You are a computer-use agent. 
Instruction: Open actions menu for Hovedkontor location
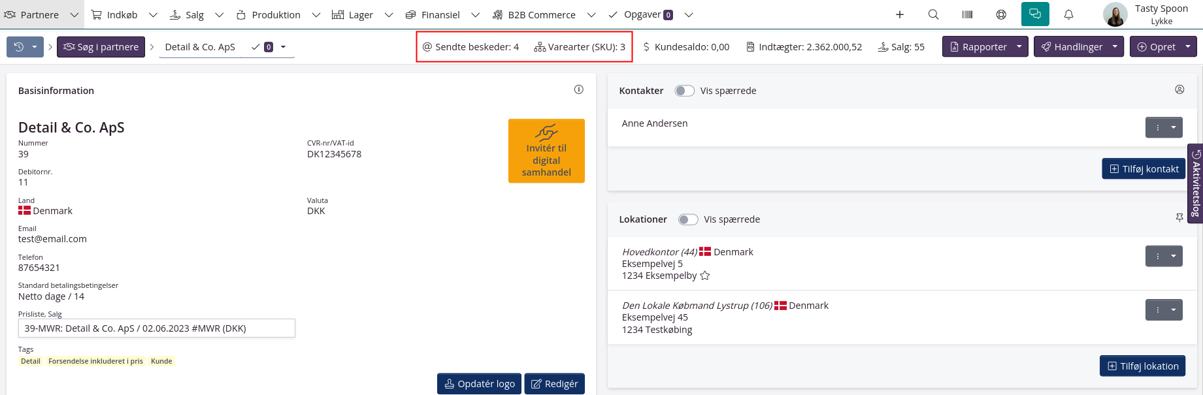[1164, 256]
